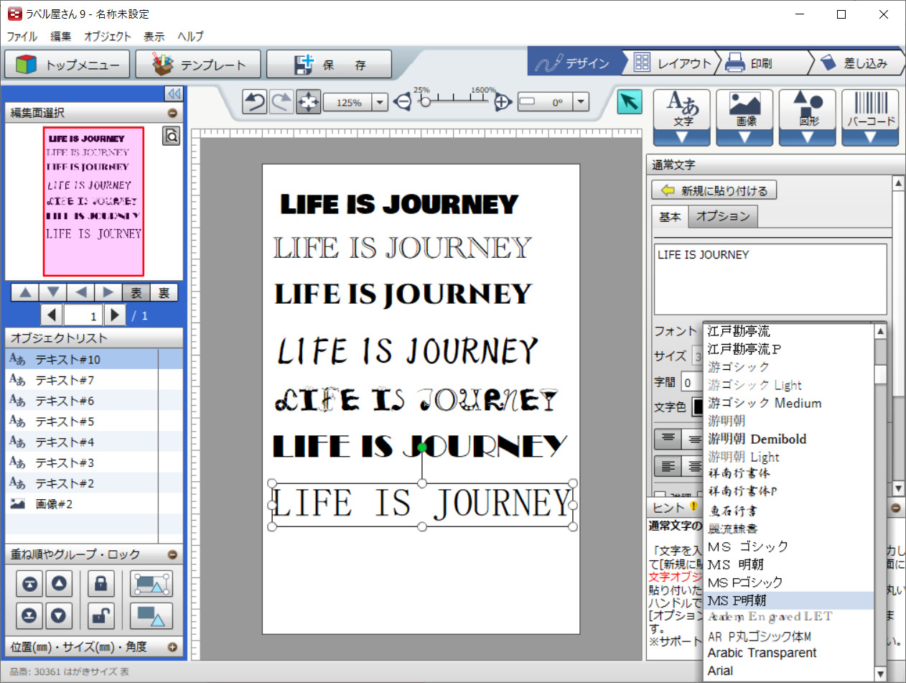Choose font 游ゴシック Medium
This screenshot has width=906, height=683.
788,403
